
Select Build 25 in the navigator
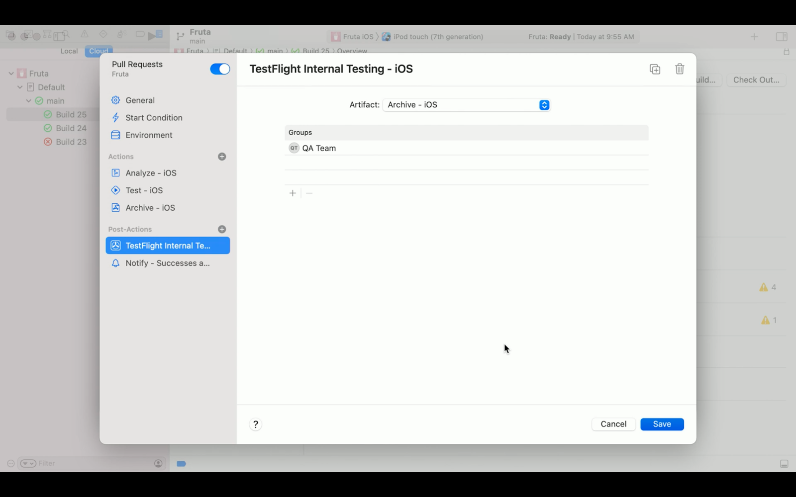point(53,115)
